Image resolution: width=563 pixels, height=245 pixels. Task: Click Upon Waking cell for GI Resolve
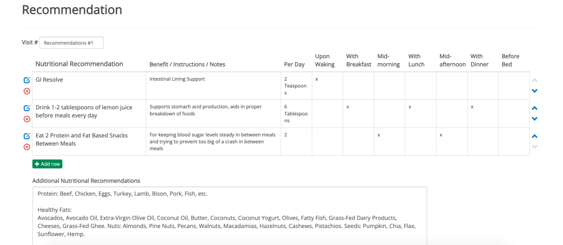point(327,86)
